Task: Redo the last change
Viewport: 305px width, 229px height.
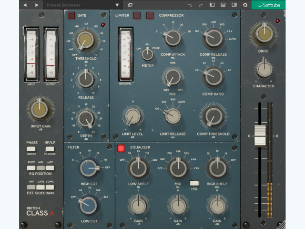Action: 201,5
